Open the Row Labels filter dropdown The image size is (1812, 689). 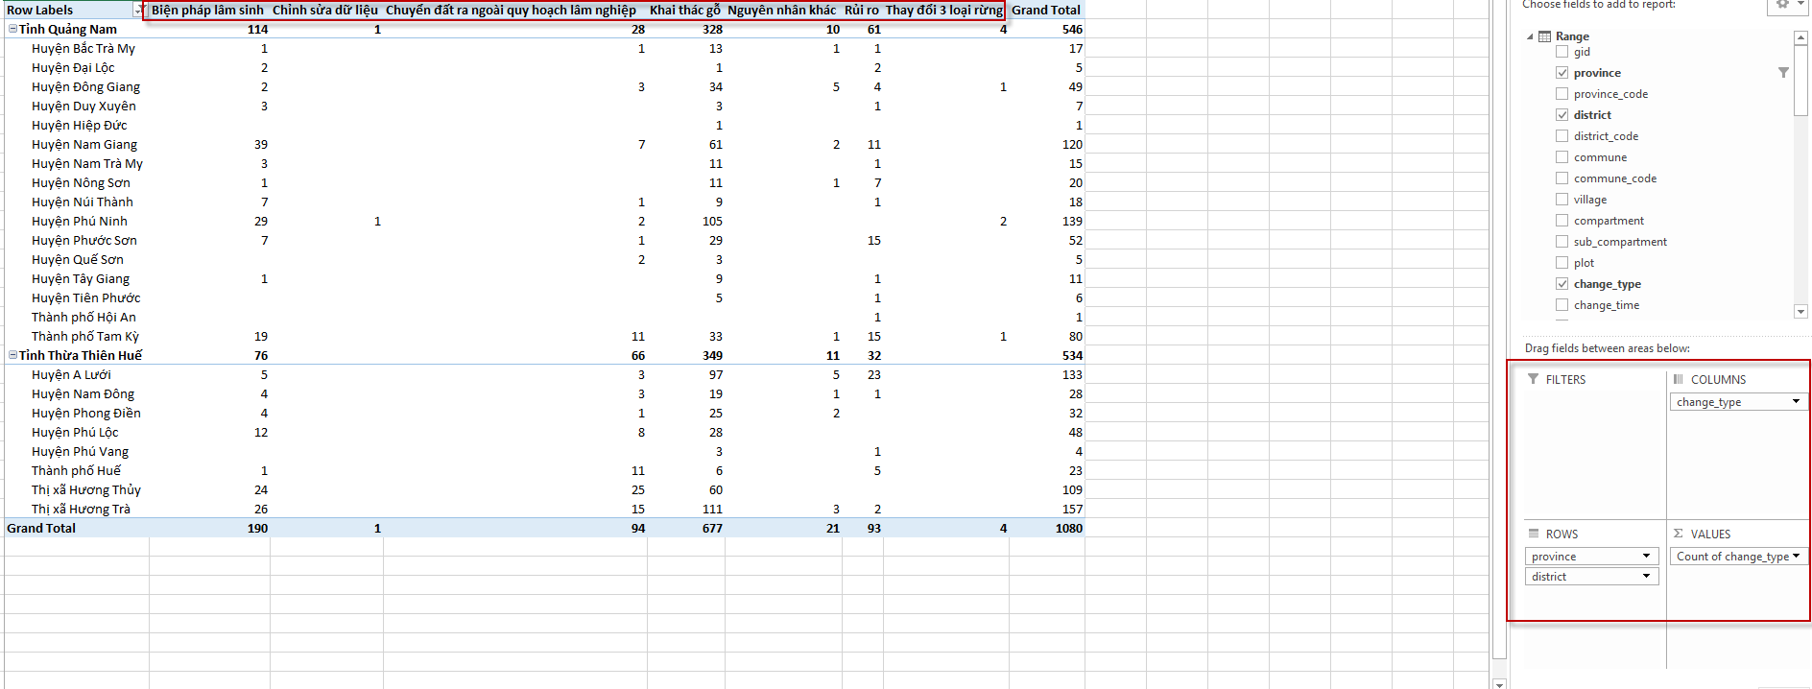(138, 10)
